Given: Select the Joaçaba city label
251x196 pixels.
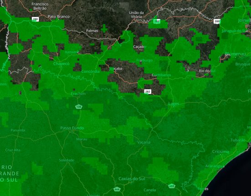Looking at the screenshot, I should tap(116, 69).
